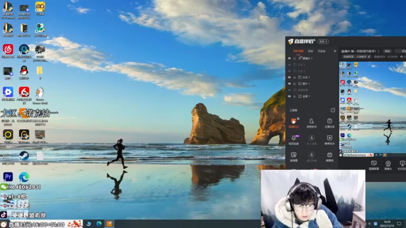Open the 主播任务 tool in toolbox
The image size is (406, 228).
(x=329, y=123)
